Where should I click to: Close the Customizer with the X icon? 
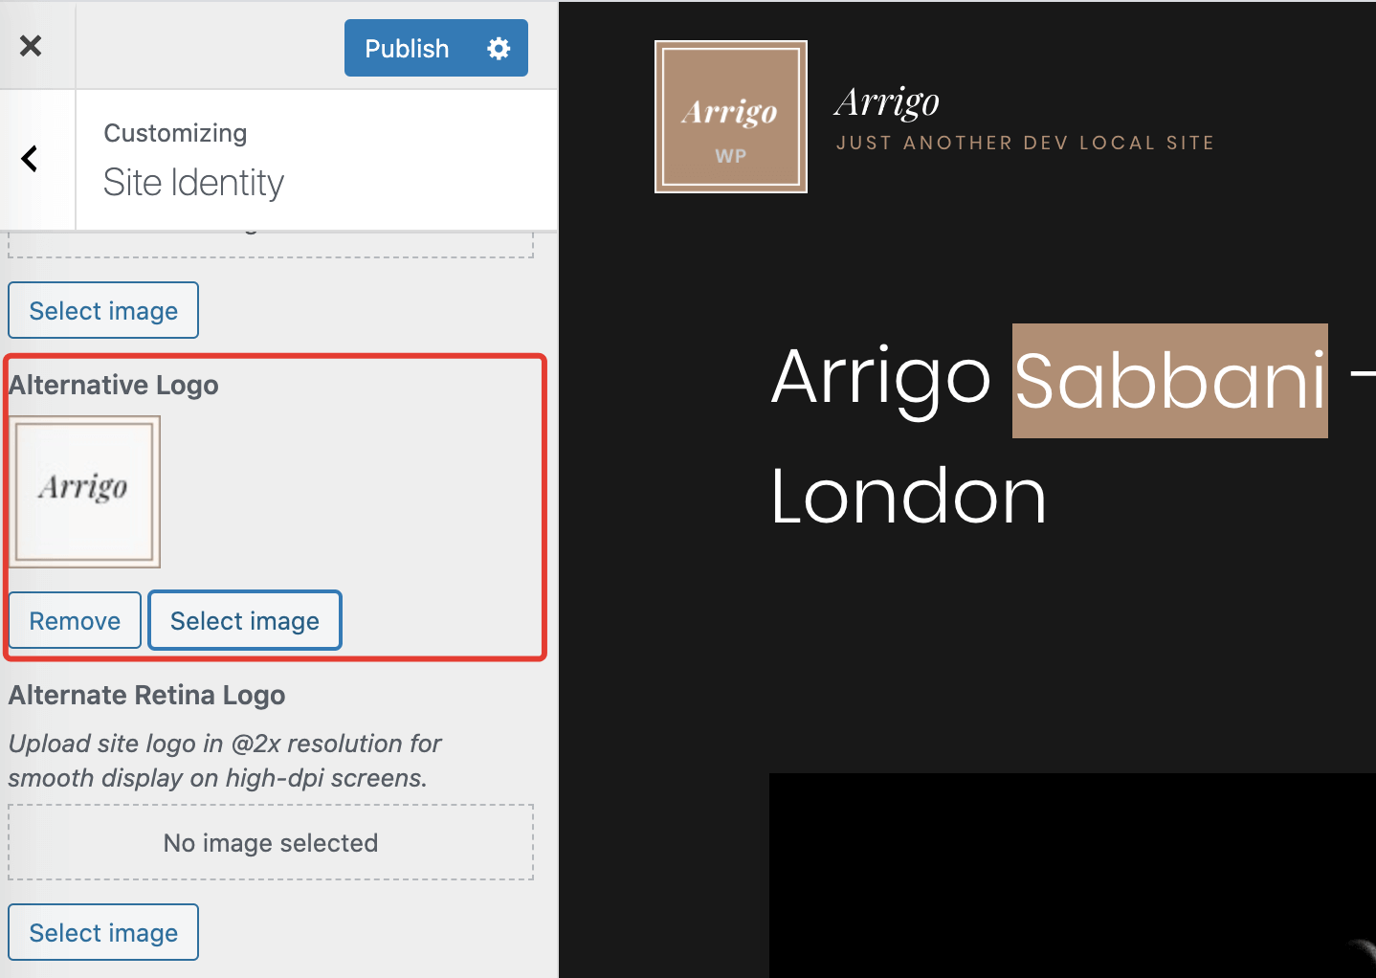pyautogui.click(x=31, y=46)
